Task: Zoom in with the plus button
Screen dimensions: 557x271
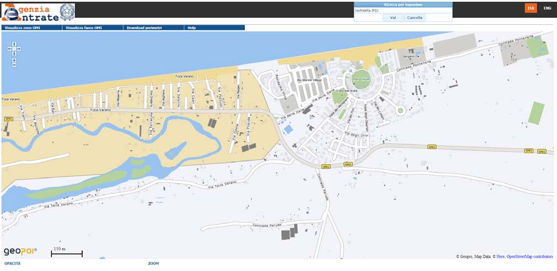Action: click(14, 60)
